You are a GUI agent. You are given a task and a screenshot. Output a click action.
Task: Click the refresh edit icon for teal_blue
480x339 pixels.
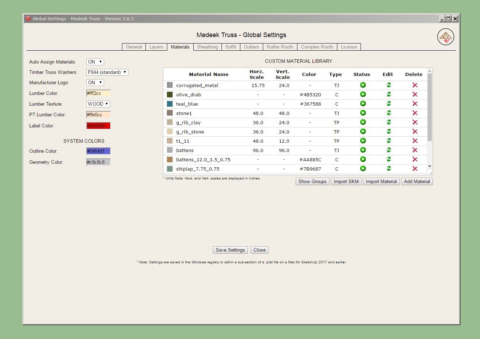(389, 104)
